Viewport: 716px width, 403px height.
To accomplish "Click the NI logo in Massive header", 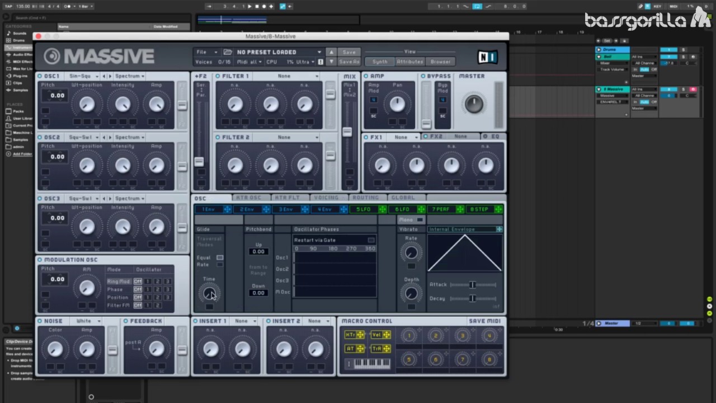I will click(x=488, y=57).
